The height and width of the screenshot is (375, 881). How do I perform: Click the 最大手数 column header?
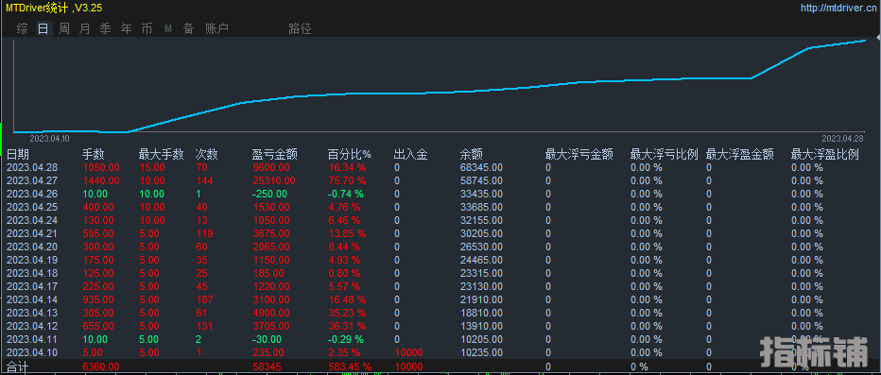pos(162,154)
